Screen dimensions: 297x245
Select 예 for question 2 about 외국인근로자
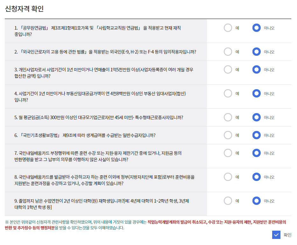(x=228, y=52)
